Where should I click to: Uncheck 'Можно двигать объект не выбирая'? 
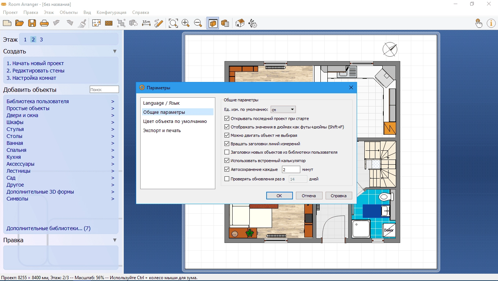(227, 135)
